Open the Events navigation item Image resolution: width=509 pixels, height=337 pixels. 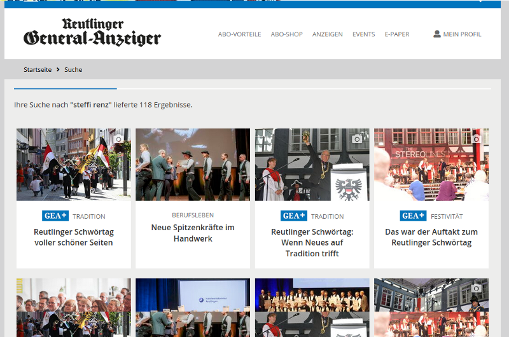coord(363,34)
